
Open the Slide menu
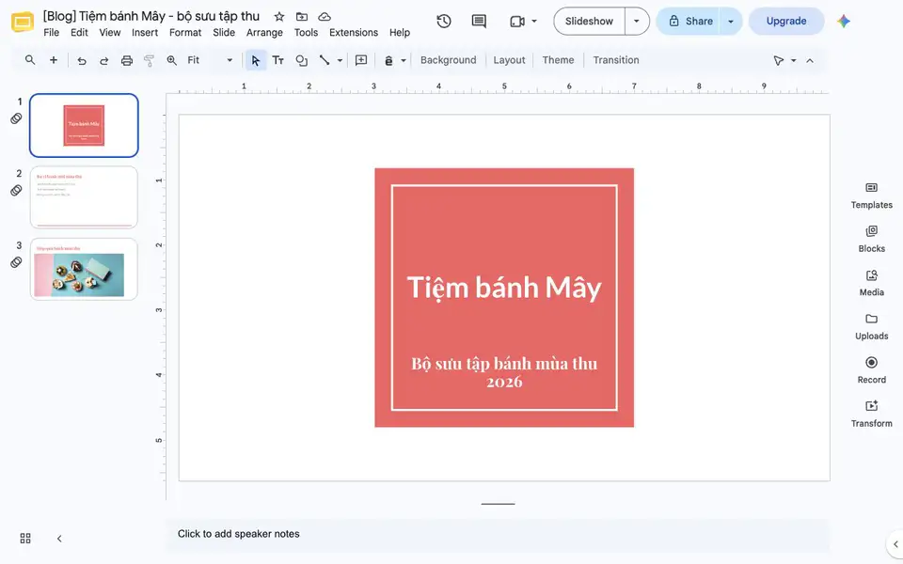click(224, 33)
